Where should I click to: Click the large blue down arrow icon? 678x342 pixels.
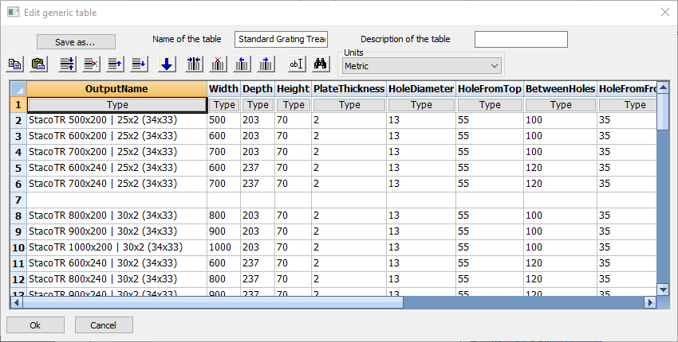point(167,64)
